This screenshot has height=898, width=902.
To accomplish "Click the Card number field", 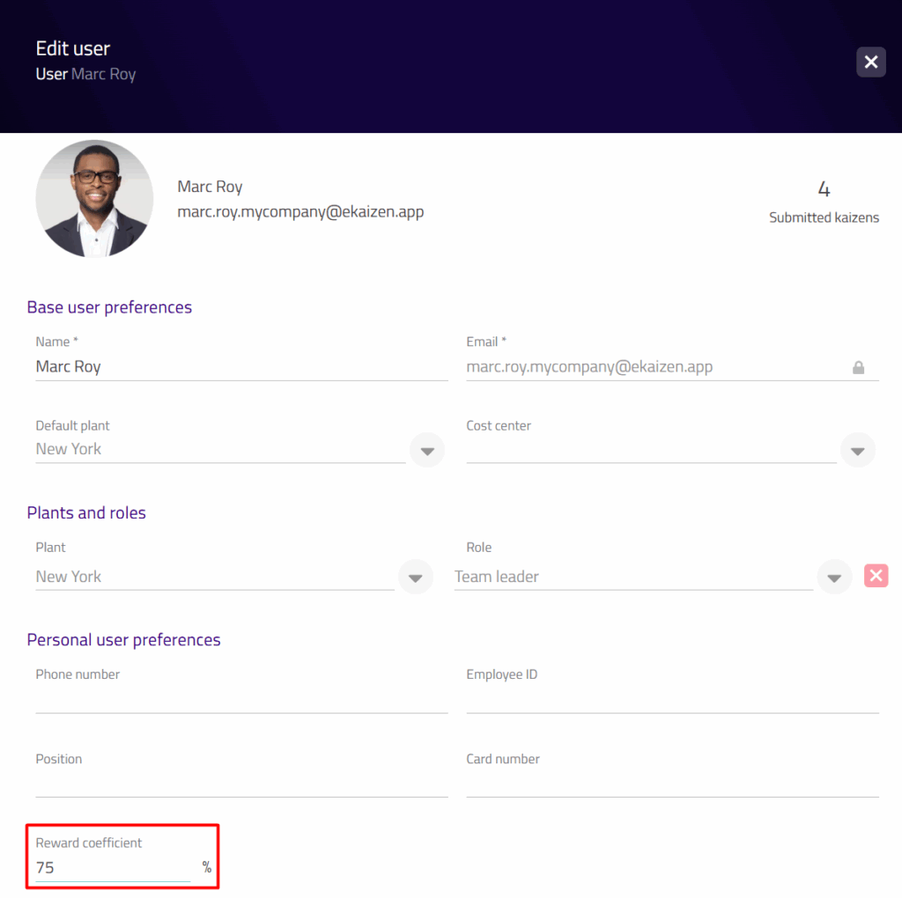I will [x=671, y=784].
